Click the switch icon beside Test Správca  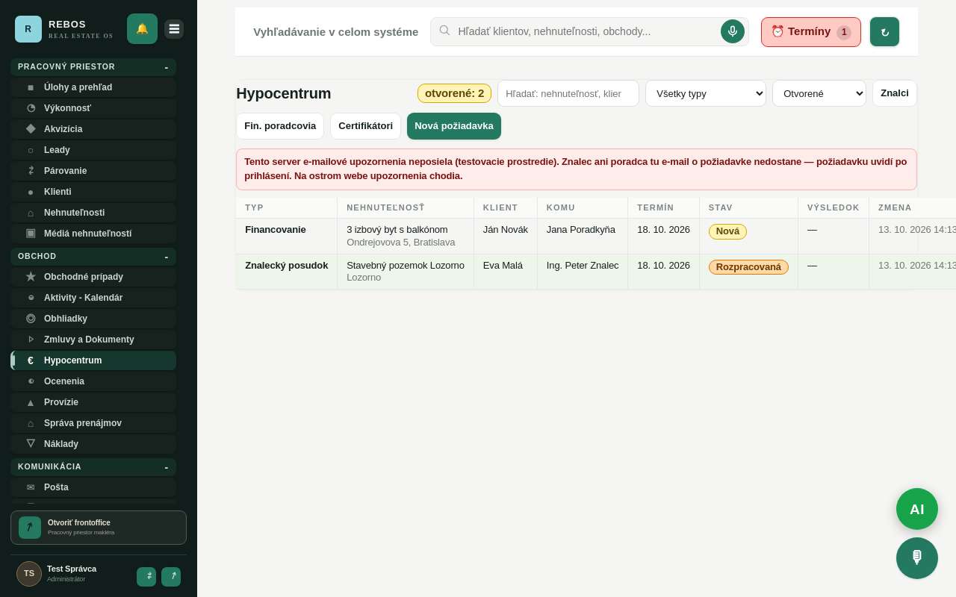pos(146,577)
